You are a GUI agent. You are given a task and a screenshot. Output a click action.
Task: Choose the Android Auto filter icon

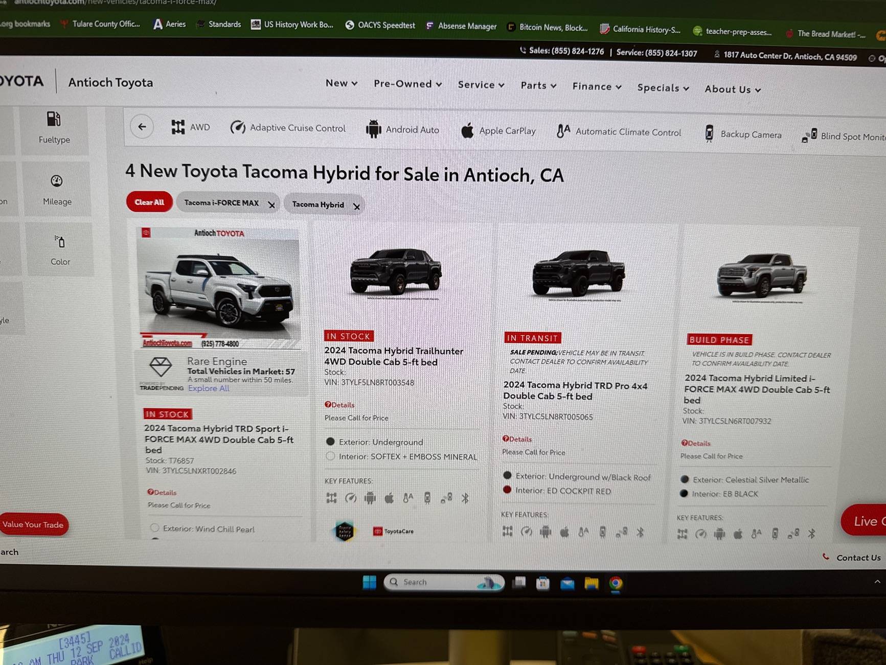[x=373, y=129]
